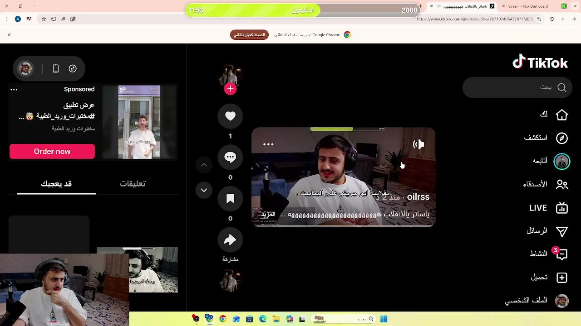Click the tiktok.com URL in address bar

point(474,19)
